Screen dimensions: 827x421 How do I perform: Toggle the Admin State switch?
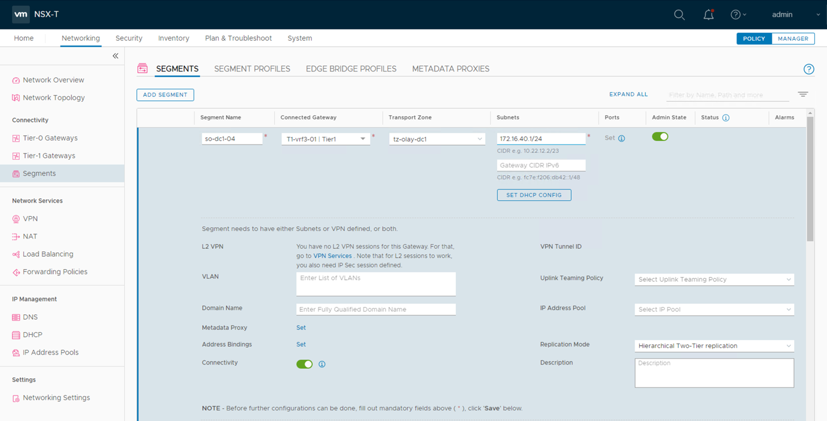pos(660,137)
